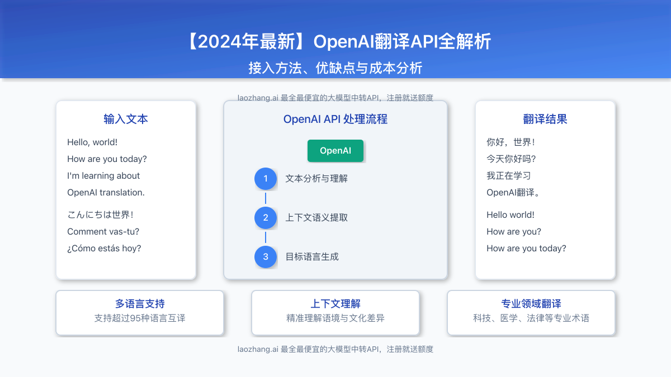Screen dimensions: 671x377
Task: Click the step label 上下文语义提取
Action: [316, 218]
